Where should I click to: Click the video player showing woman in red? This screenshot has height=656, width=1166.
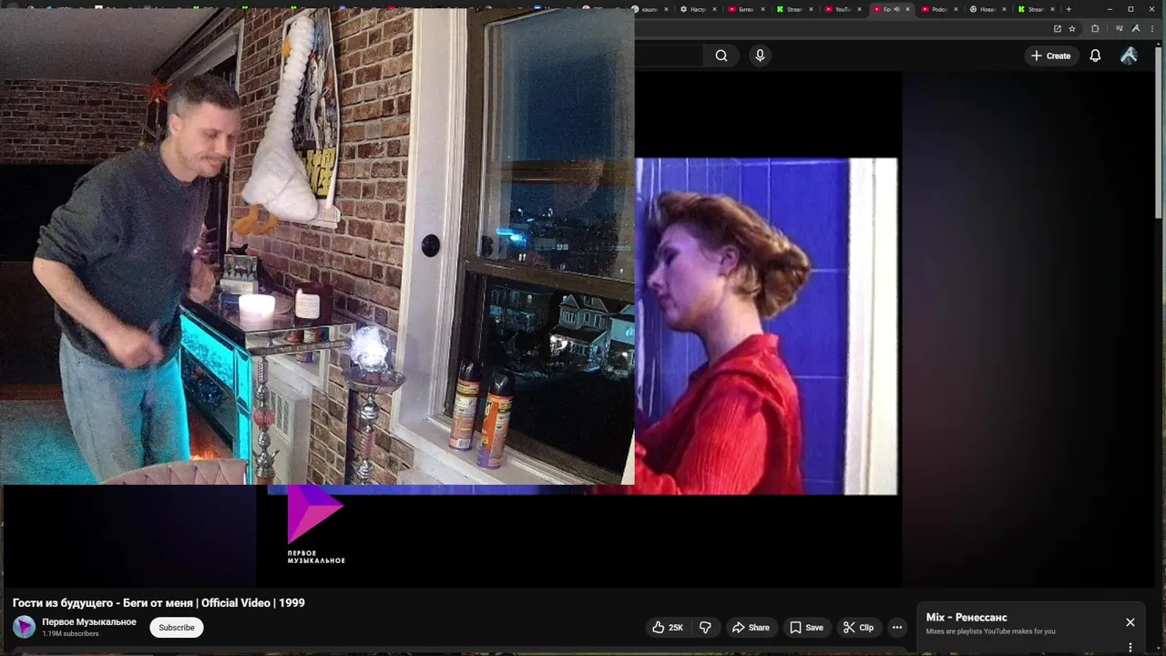(765, 326)
